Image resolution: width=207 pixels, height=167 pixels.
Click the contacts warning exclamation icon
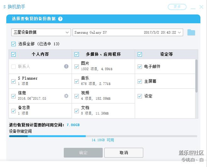[66, 66]
